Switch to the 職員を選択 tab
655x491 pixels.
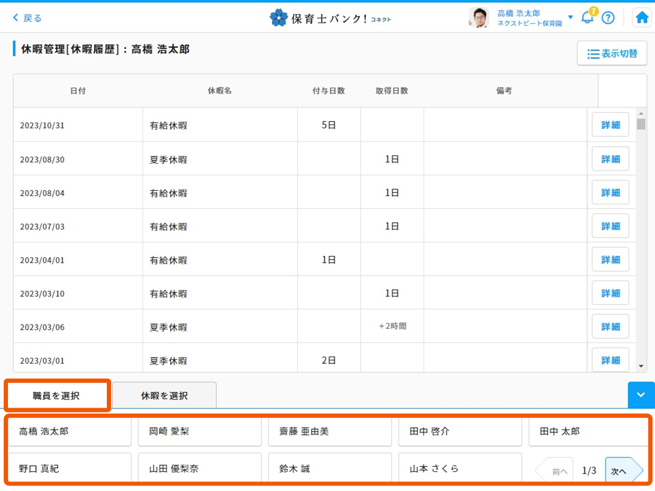point(56,395)
